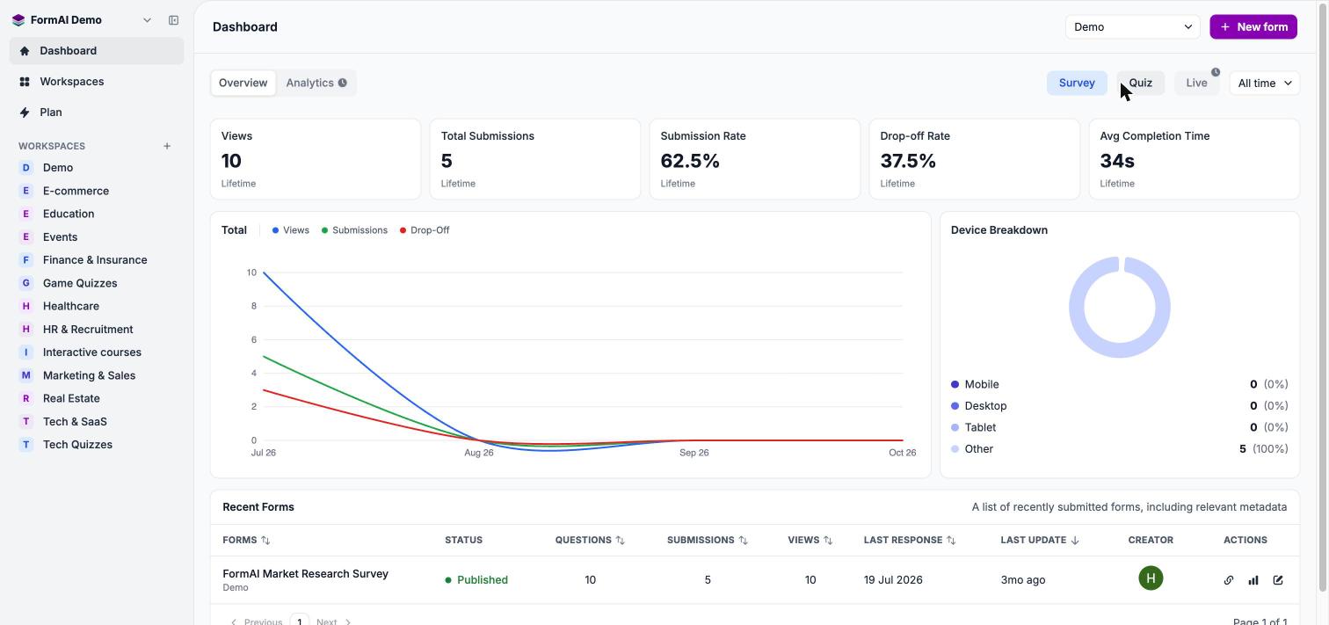Open the Demo workspace dropdown in header
Viewport: 1329px width, 625px height.
(x=1132, y=26)
